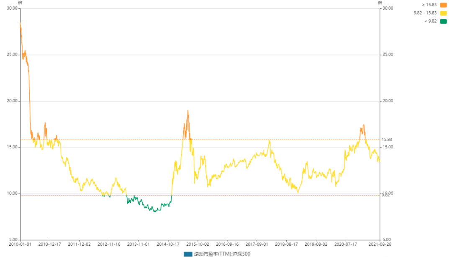
Task: Click the 5.00 tick on the right axis
Action: tap(387, 240)
